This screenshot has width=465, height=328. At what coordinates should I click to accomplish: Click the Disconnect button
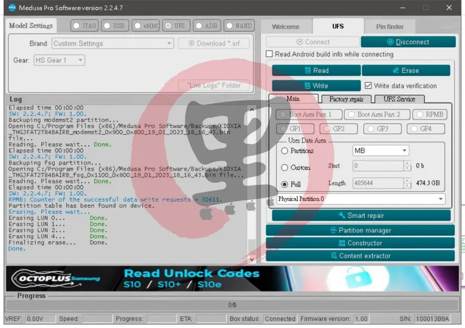(x=408, y=42)
